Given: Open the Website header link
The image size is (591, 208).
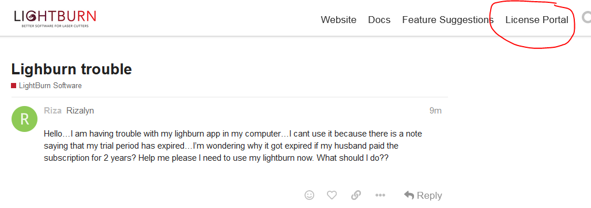Looking at the screenshot, I should [x=338, y=20].
